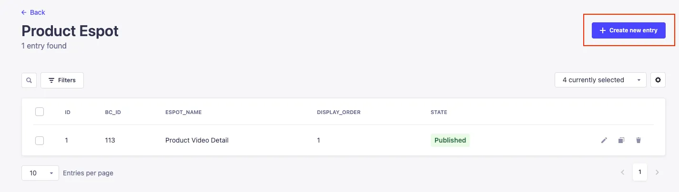The image size is (679, 192).
Task: Duplicate the Product Video Detail entry
Action: point(621,140)
